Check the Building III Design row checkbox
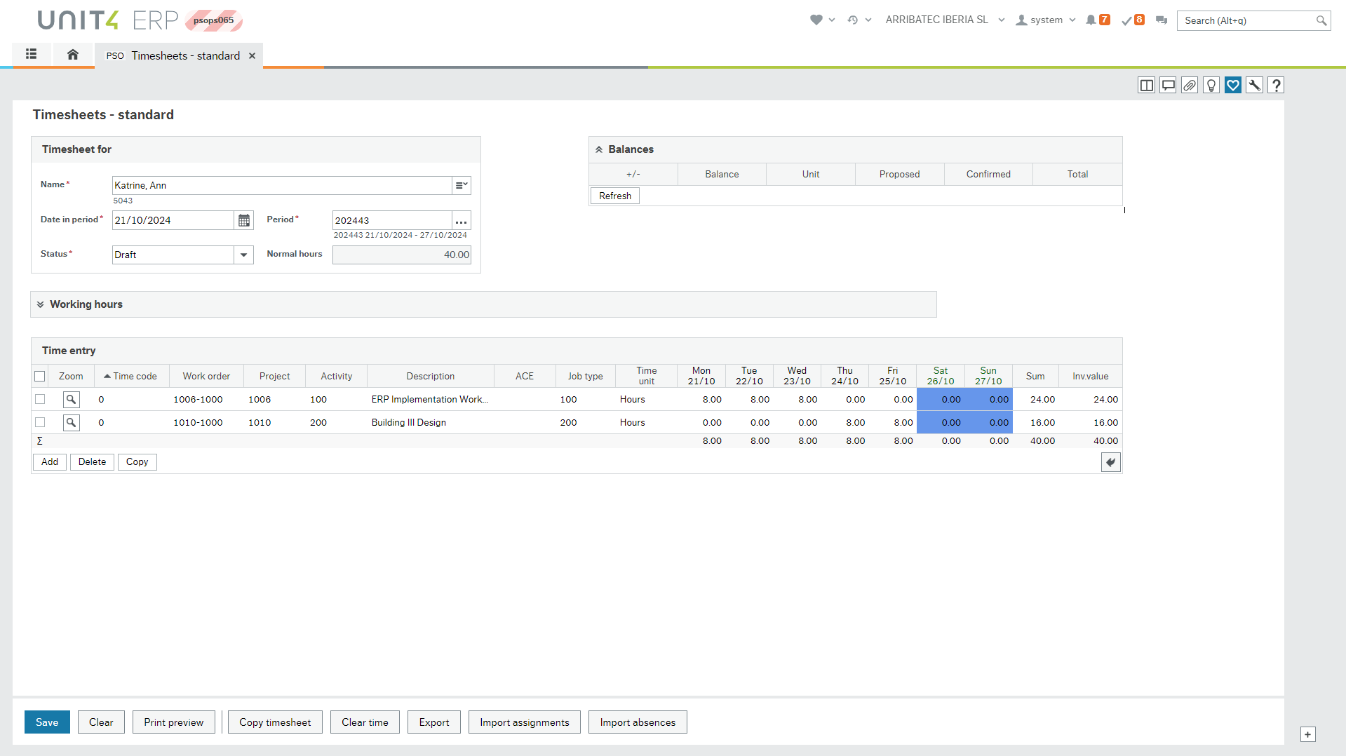The width and height of the screenshot is (1346, 756). tap(40, 423)
